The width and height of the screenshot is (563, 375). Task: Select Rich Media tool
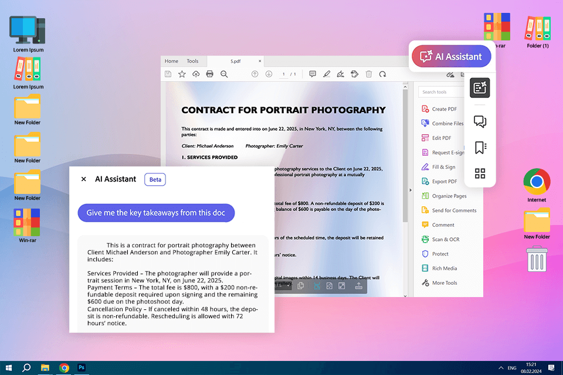tap(439, 268)
